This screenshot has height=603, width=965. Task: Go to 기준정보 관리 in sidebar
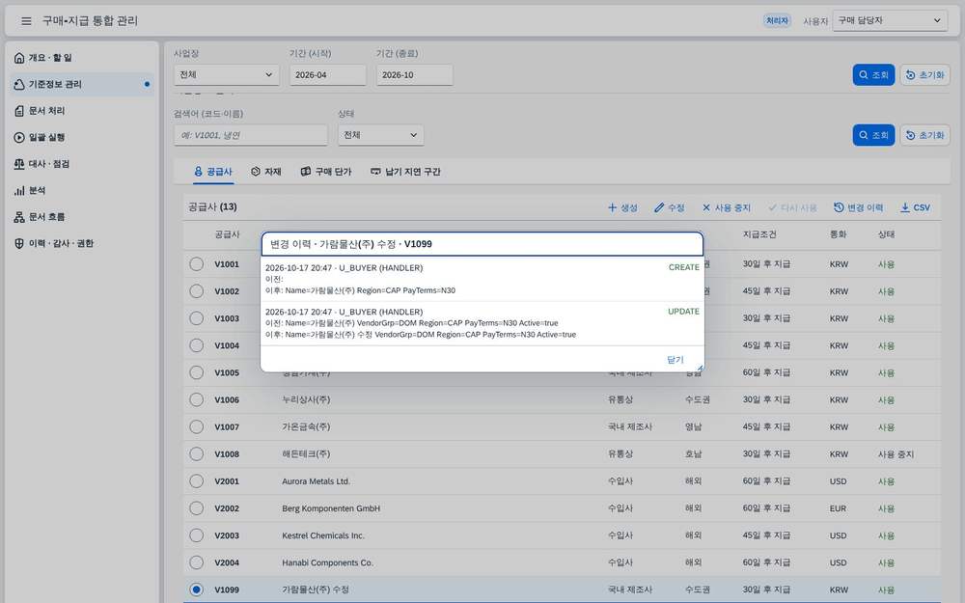(81, 84)
